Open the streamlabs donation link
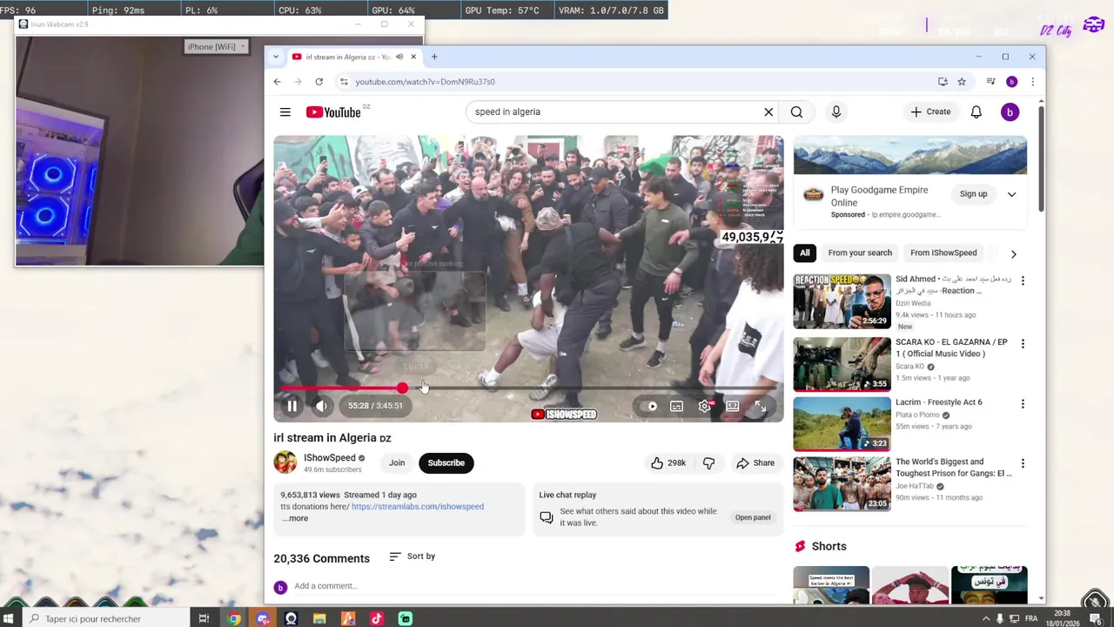The image size is (1114, 627). point(418,507)
